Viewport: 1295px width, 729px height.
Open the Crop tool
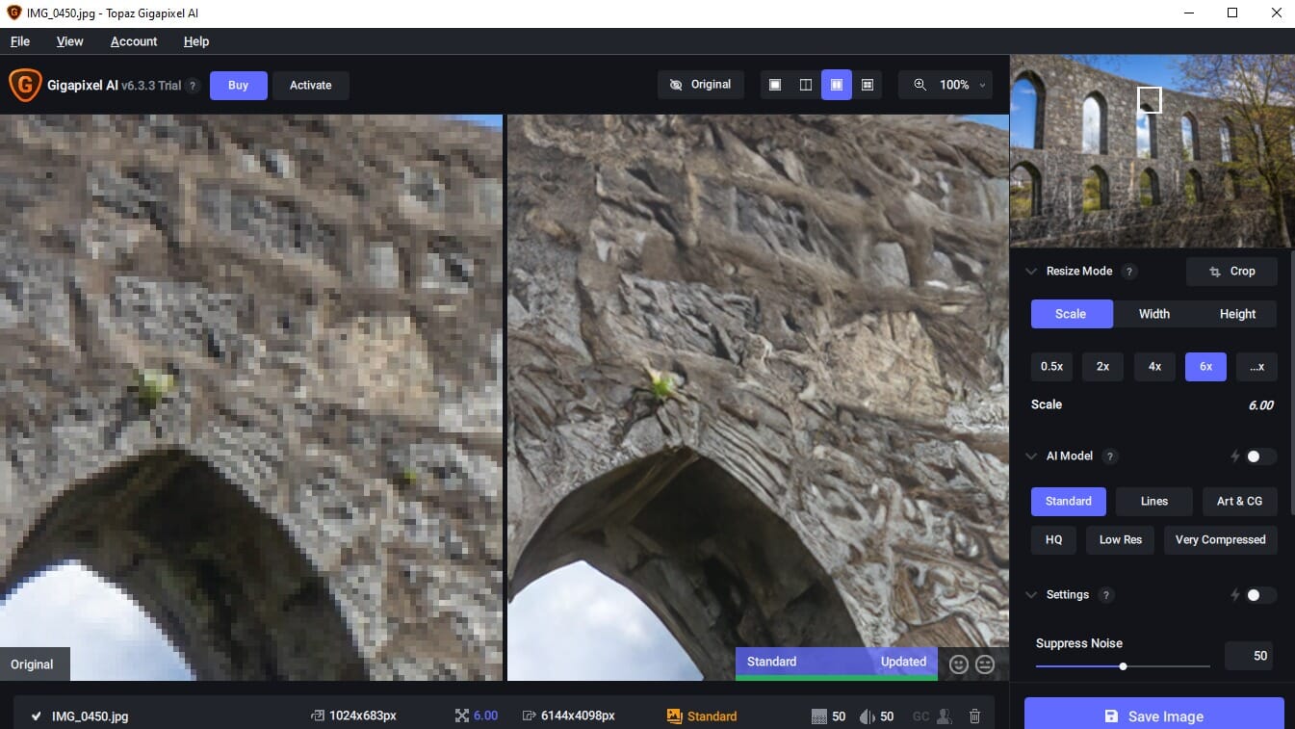point(1231,271)
